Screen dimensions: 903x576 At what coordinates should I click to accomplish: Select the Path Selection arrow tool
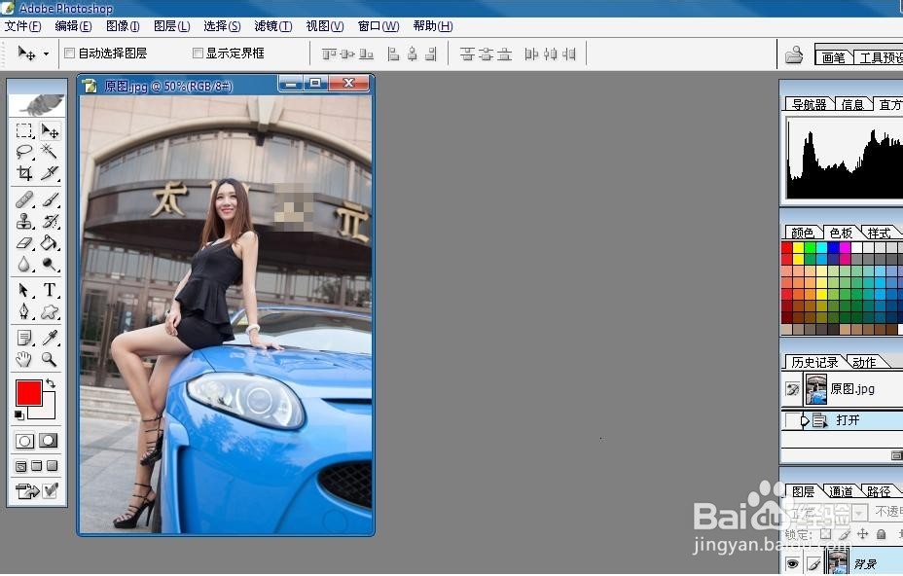24,290
